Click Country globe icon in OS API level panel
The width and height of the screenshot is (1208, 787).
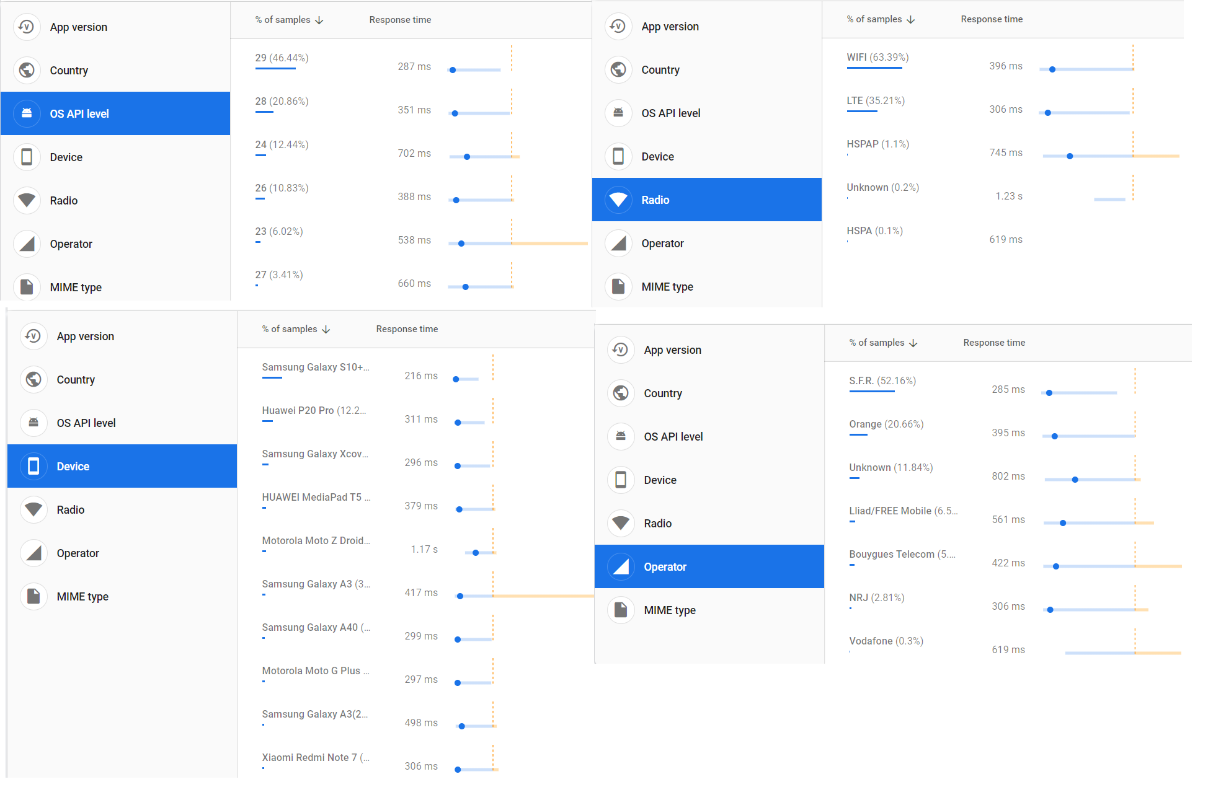coord(27,70)
